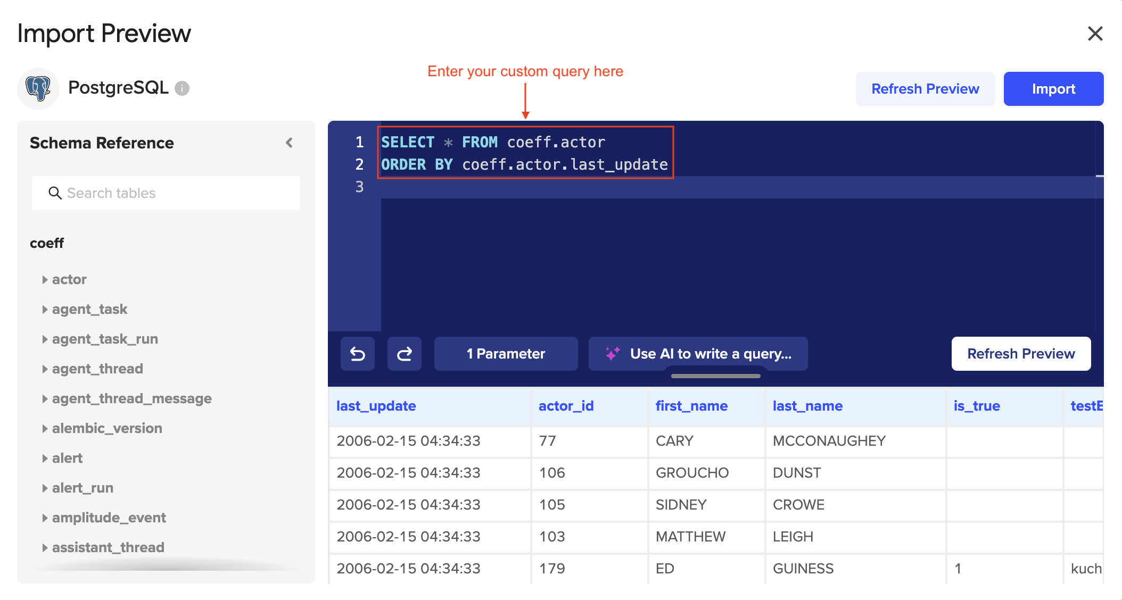Open the 1 Parameter panel

tap(506, 354)
